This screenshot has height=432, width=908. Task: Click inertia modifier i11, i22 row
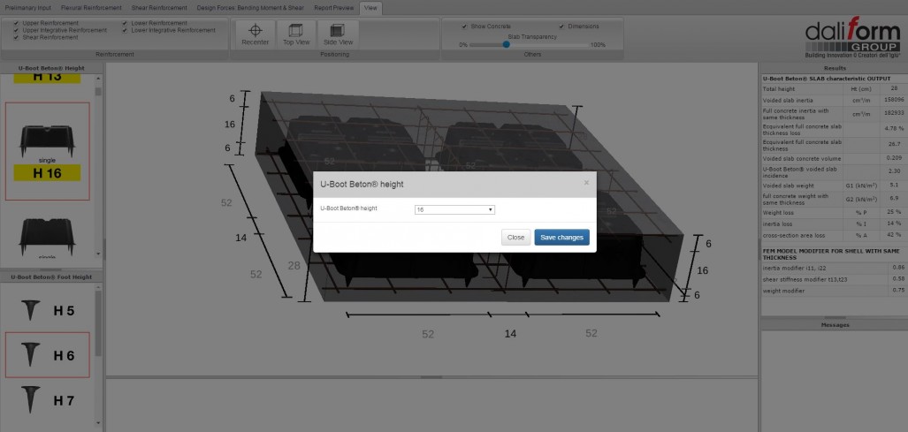click(x=834, y=268)
